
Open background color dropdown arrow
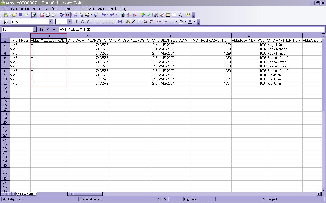(185, 22)
